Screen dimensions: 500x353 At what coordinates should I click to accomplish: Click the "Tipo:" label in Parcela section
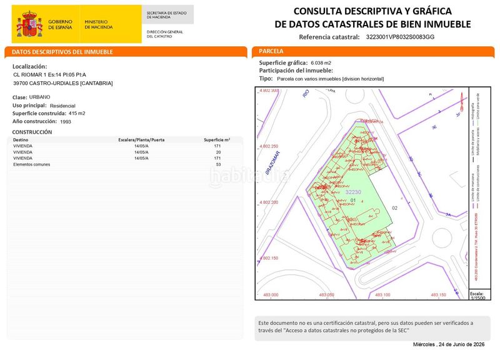coord(266,79)
